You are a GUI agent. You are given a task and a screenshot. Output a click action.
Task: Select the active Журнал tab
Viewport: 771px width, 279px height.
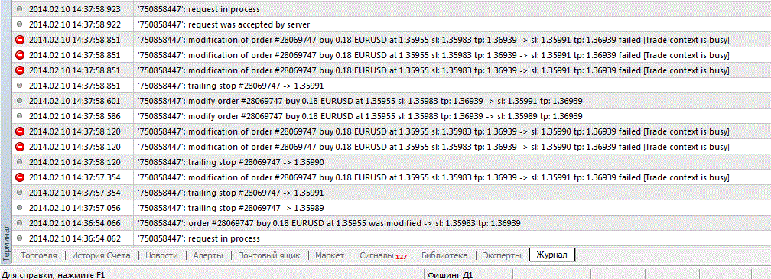[552, 255]
